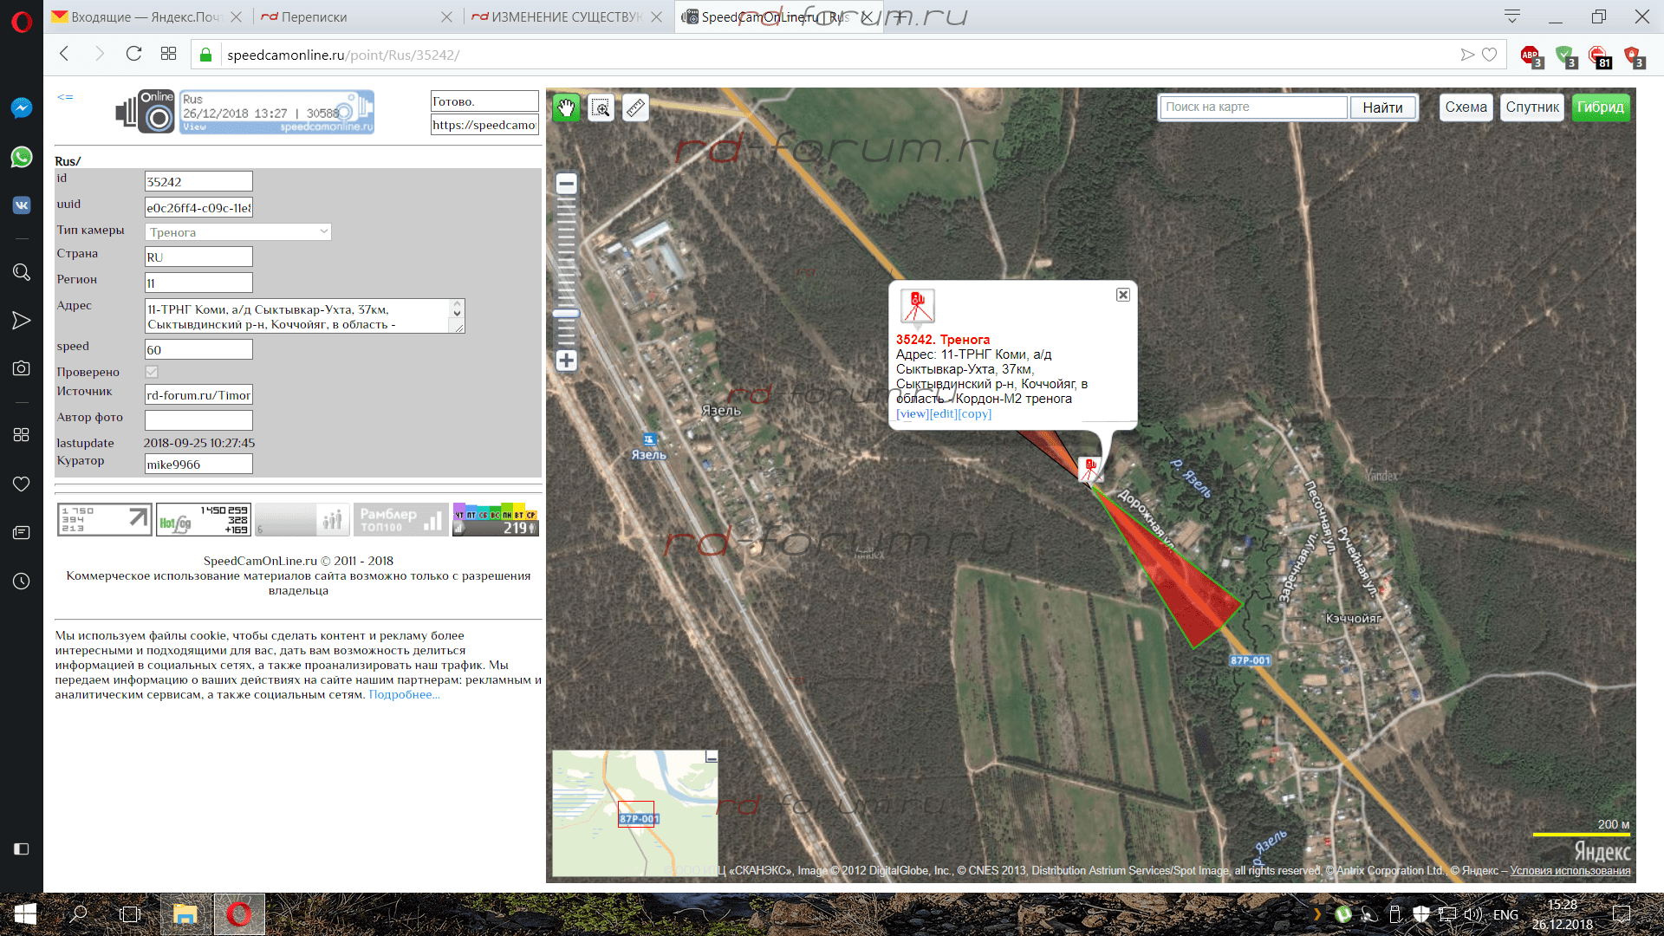
Task: Click the overview minimap thumbnail
Action: [x=635, y=813]
